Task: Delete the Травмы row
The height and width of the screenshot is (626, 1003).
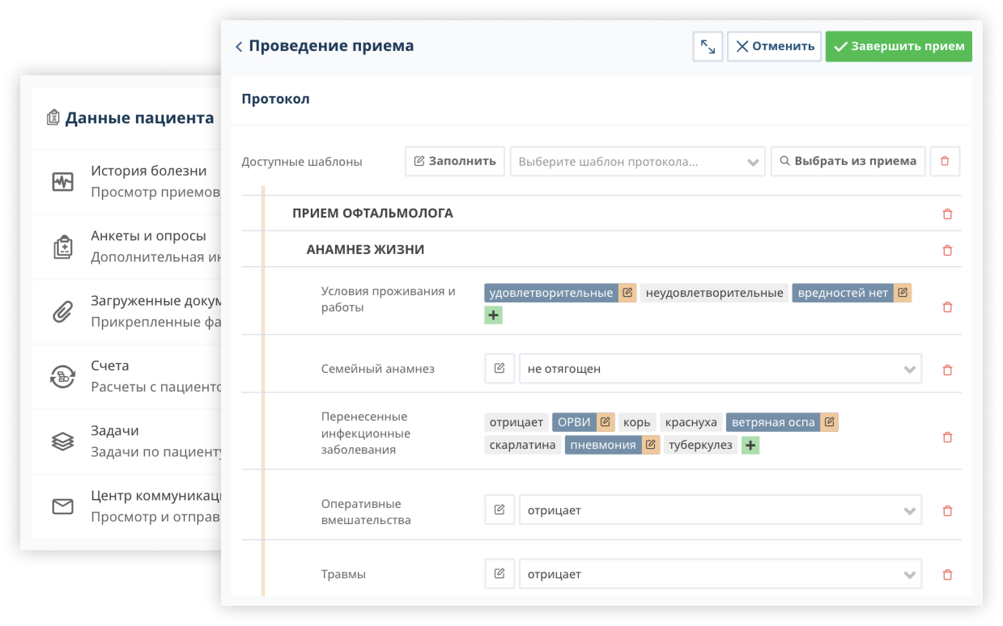Action: point(947,575)
